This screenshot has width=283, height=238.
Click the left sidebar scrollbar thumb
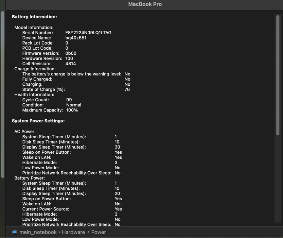[x=2, y=95]
